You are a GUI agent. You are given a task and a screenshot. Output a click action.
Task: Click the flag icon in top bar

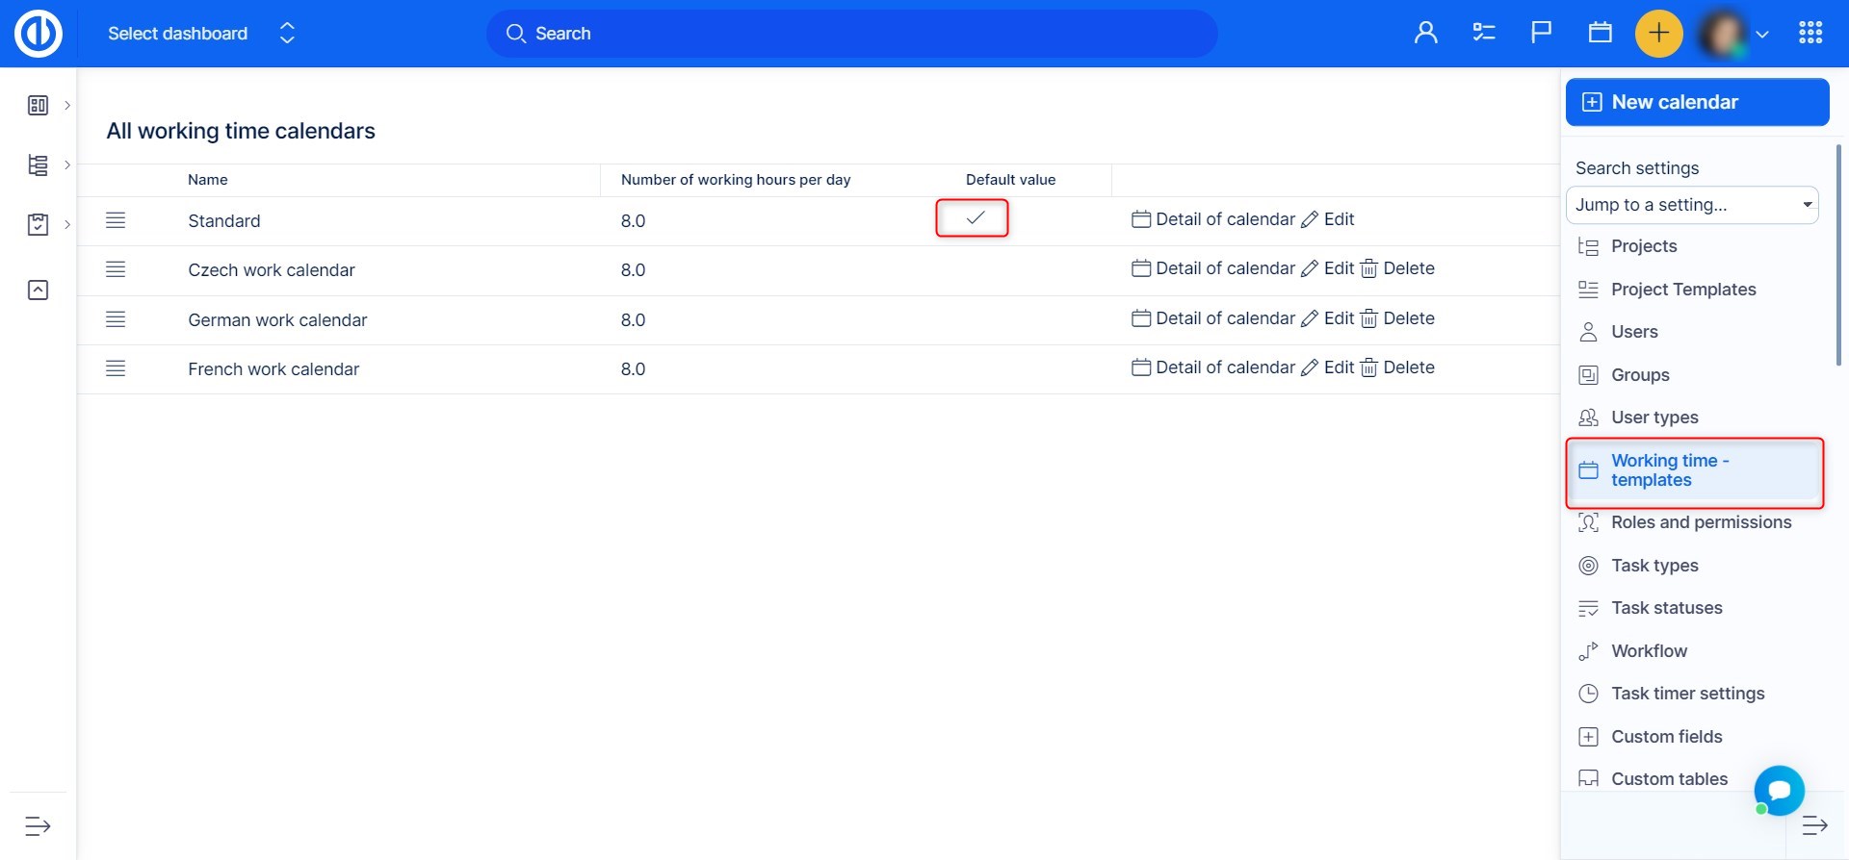point(1541,34)
